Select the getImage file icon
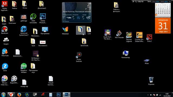173x97 pixels. 24,18
